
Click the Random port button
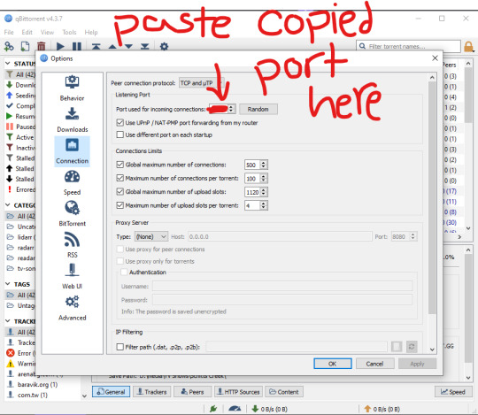click(x=258, y=109)
